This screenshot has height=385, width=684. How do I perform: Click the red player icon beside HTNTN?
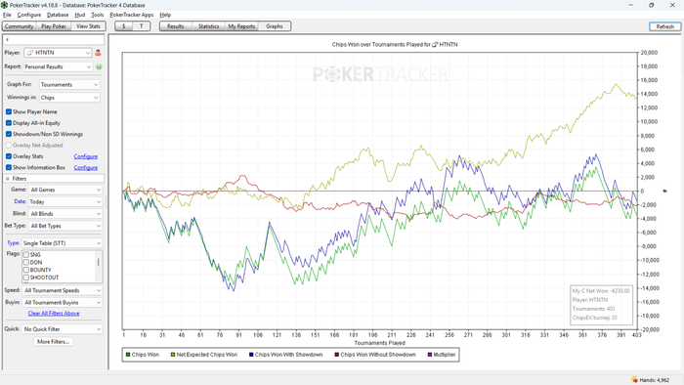pos(98,53)
